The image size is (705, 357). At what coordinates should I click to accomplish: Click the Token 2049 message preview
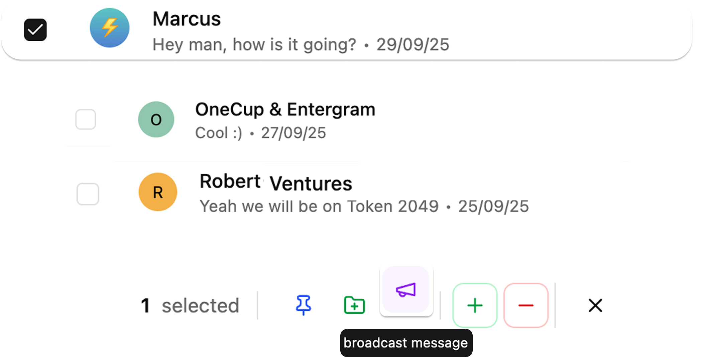pos(319,206)
